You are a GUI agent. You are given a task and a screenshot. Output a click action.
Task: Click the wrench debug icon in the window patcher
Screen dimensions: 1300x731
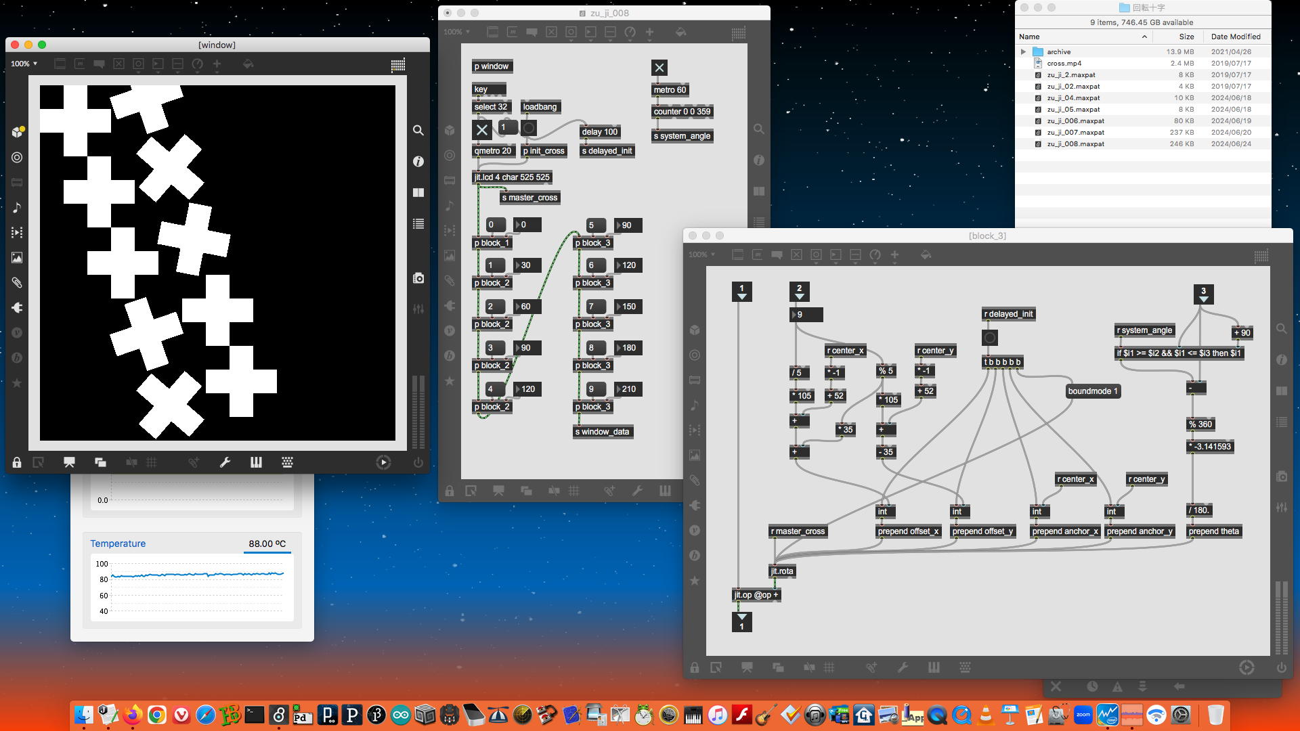[x=225, y=462]
